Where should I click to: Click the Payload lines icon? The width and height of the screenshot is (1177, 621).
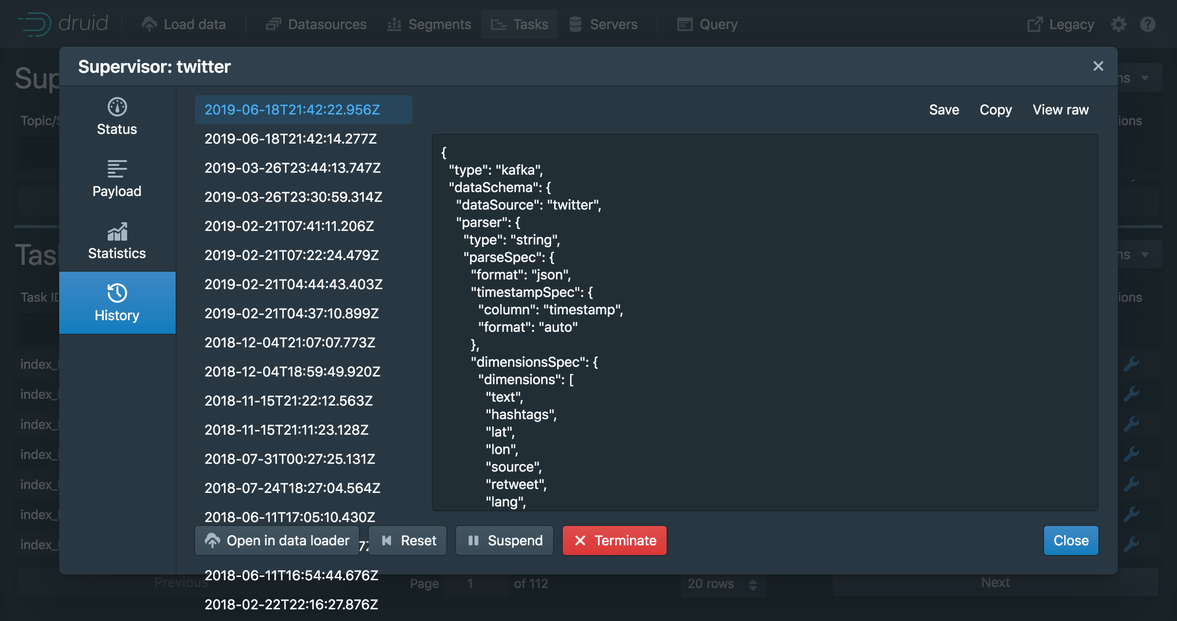tap(117, 169)
